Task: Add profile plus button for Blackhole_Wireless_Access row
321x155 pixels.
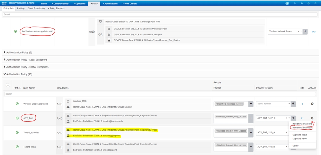Action: 251,104
